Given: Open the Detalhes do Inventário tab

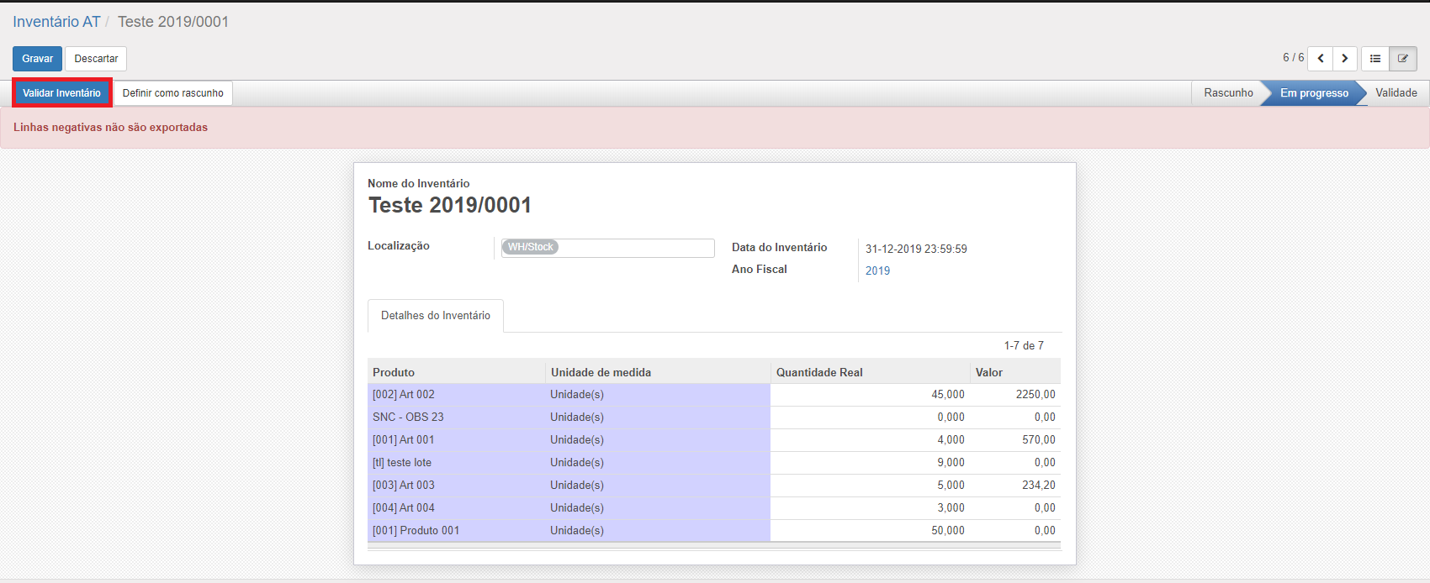Looking at the screenshot, I should [x=435, y=316].
